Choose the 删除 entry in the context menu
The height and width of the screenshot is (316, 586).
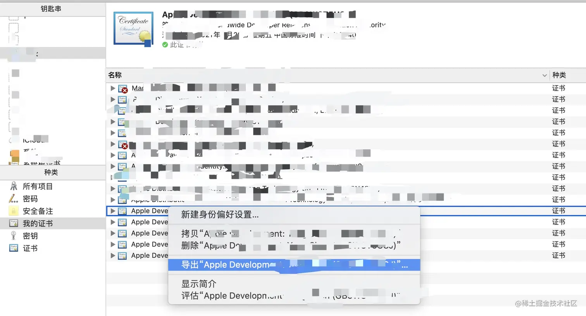[294, 245]
